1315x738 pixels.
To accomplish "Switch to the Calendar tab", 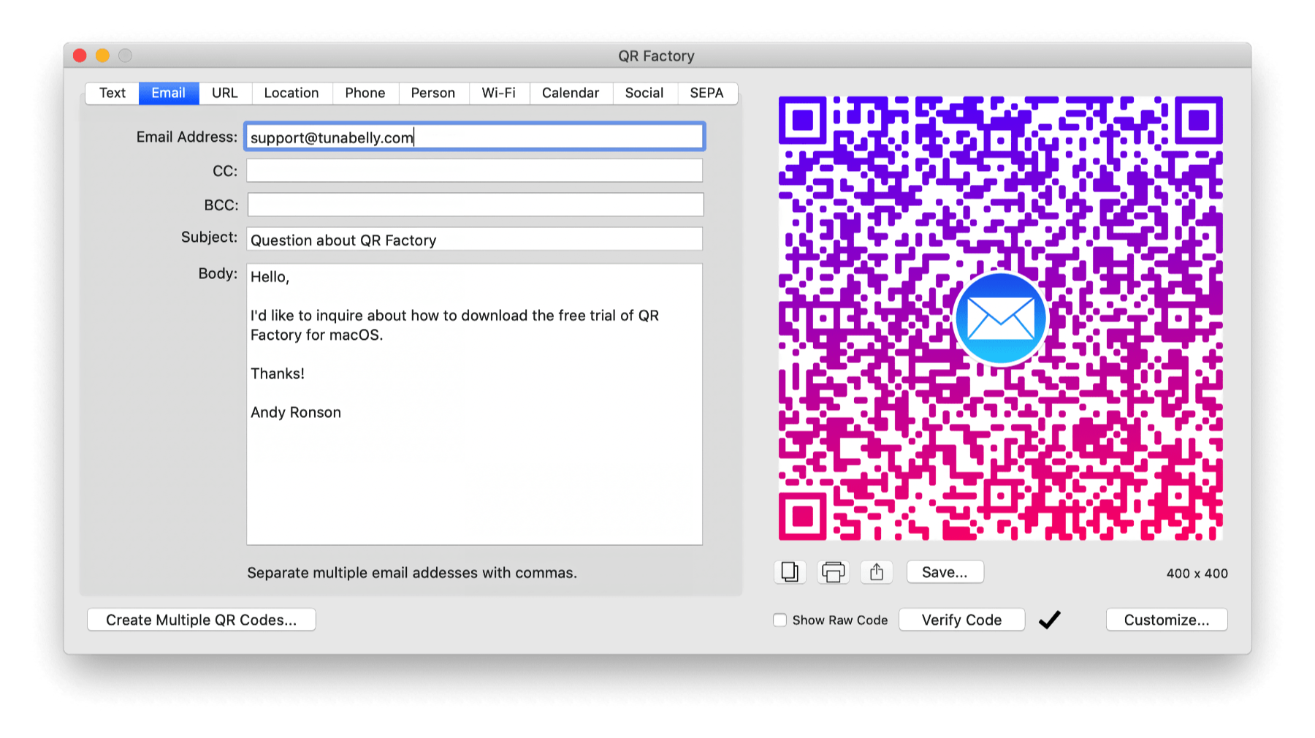I will click(571, 93).
